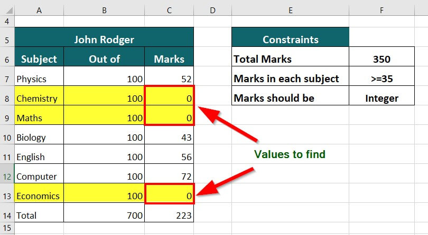This screenshot has width=428, height=235.
Task: Select the Economics cell
Action: [39, 193]
